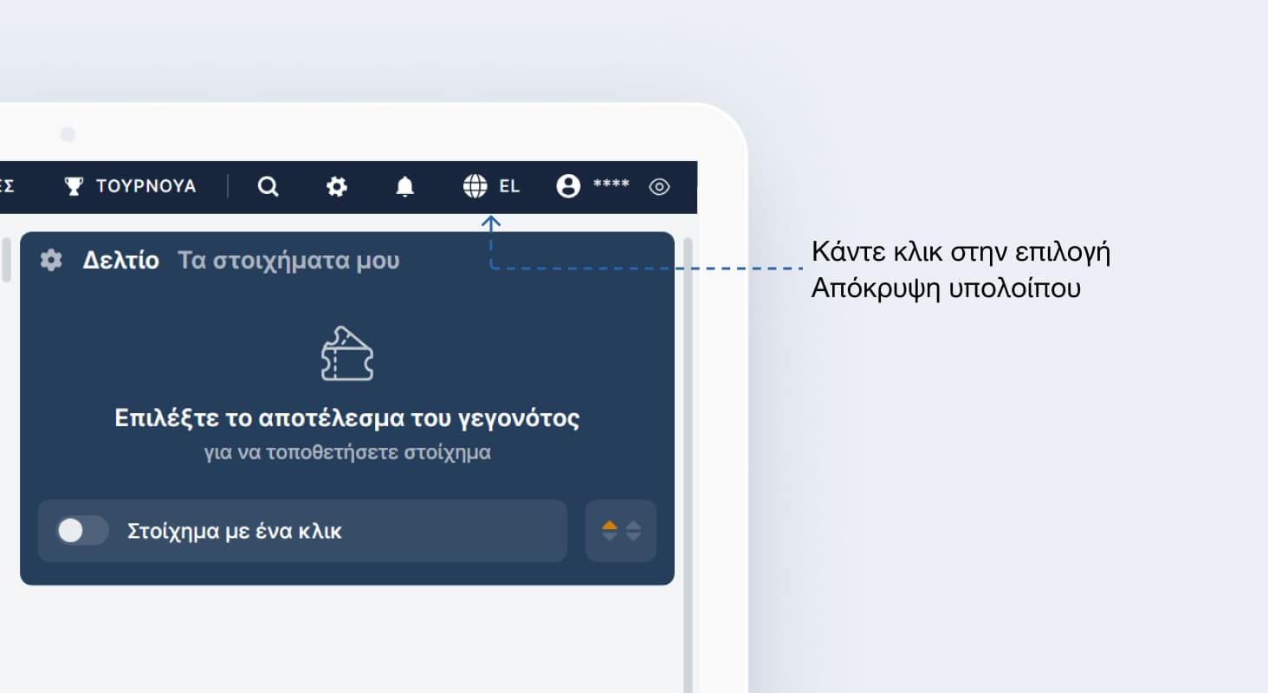Open the user account profile icon
This screenshot has height=693, width=1268.
pyautogui.click(x=567, y=185)
